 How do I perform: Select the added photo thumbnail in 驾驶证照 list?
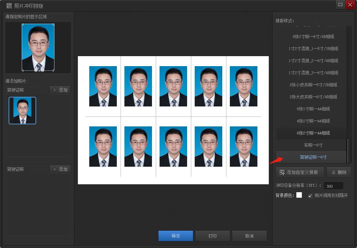[x=22, y=111]
